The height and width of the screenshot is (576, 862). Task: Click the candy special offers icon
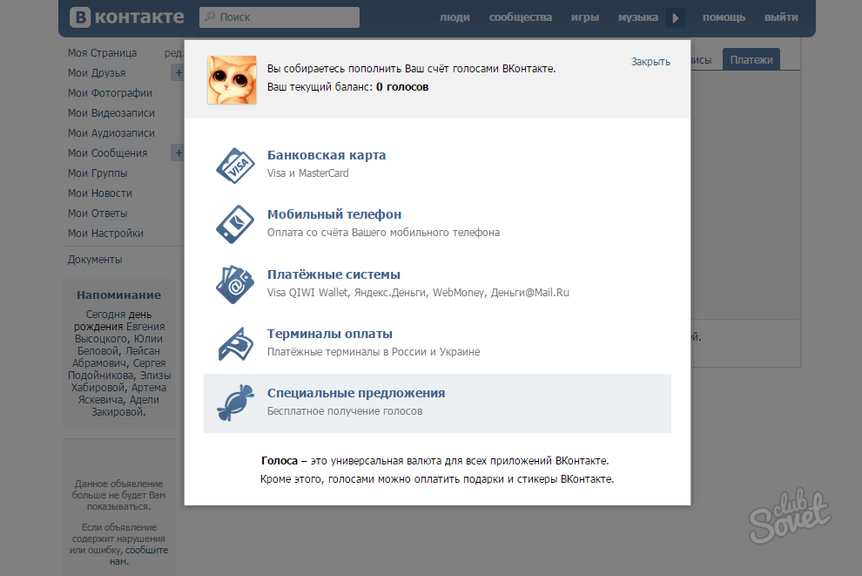pyautogui.click(x=235, y=403)
